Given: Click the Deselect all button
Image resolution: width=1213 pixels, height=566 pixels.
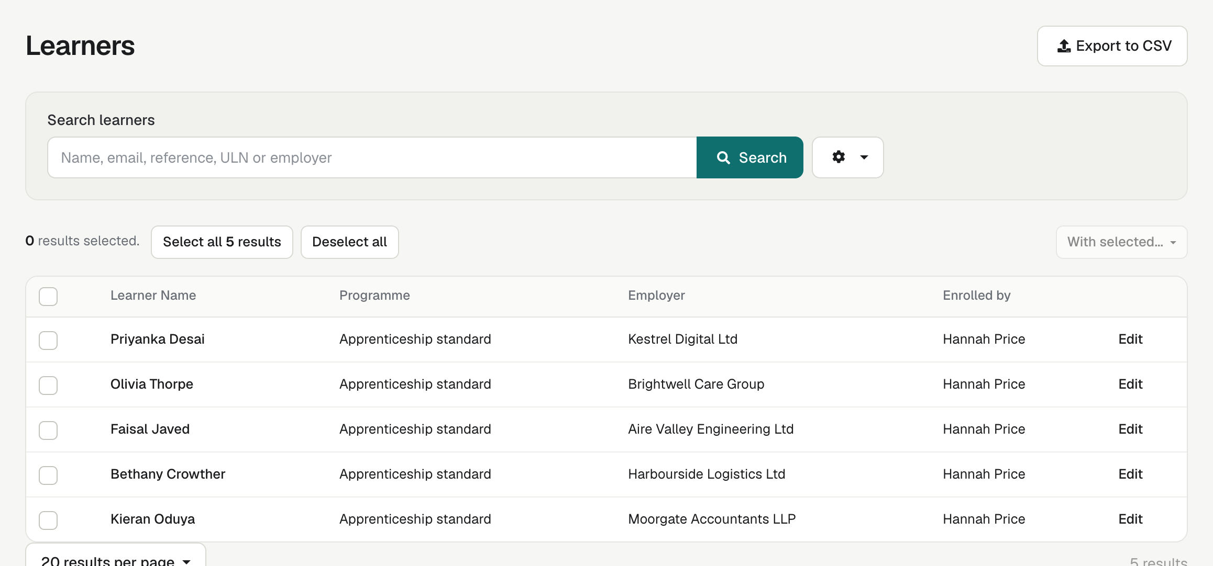Looking at the screenshot, I should [x=349, y=242].
